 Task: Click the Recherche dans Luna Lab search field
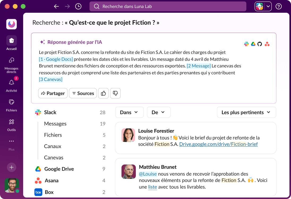click(x=168, y=6)
